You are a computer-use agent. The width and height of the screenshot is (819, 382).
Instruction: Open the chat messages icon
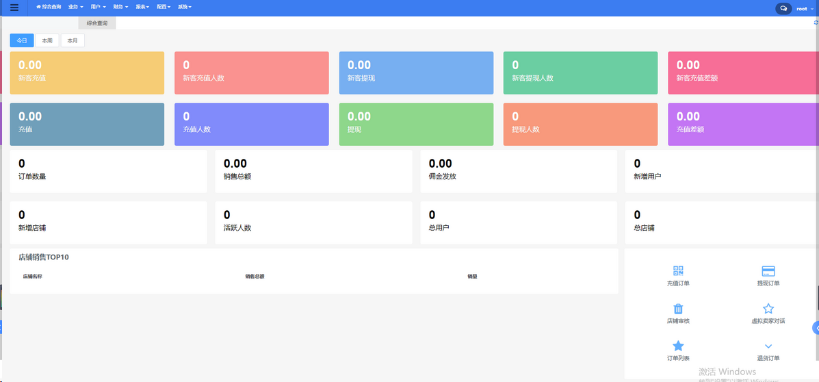point(783,8)
